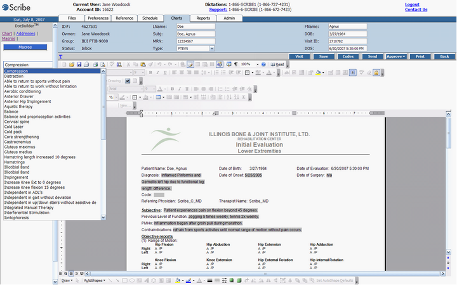457x285 pixels.
Task: Toggle Show/Hide paragraph marks icon
Action: pyautogui.click(x=235, y=64)
